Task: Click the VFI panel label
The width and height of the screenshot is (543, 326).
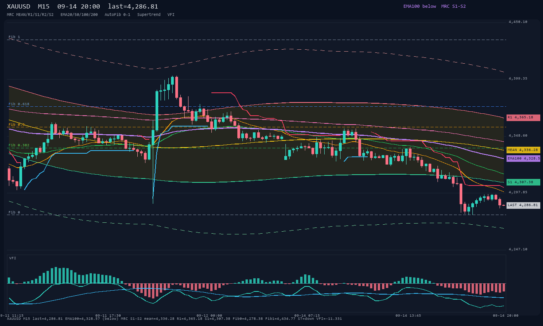Action: [13, 258]
